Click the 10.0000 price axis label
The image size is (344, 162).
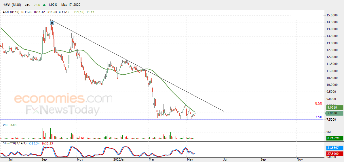[x=331, y=85]
